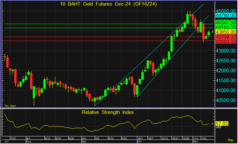Select the green 44153.33 level label
238x144 pixels.
(x=225, y=27)
